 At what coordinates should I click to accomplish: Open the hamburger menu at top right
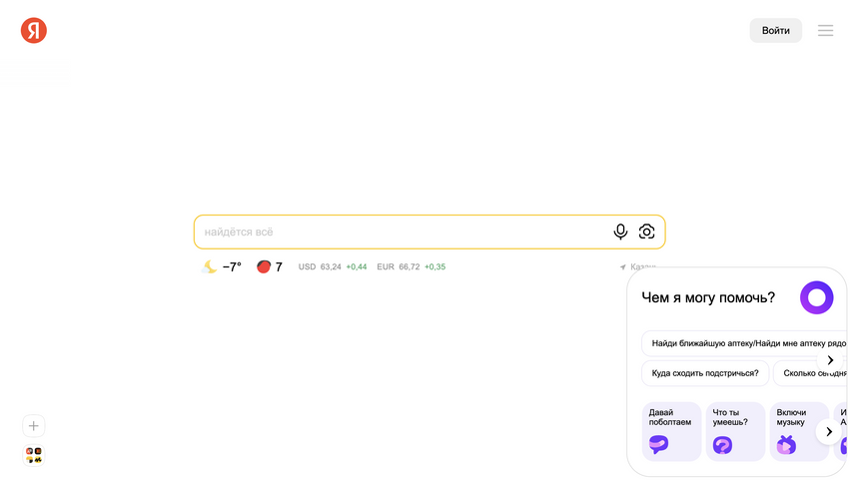coord(825,31)
